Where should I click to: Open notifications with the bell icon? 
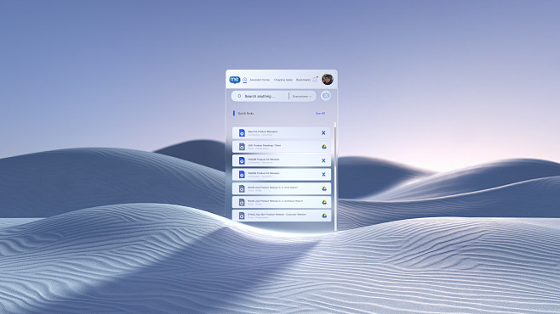315,80
